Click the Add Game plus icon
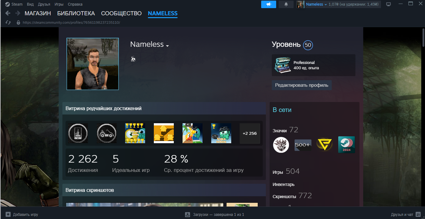 coord(8,215)
